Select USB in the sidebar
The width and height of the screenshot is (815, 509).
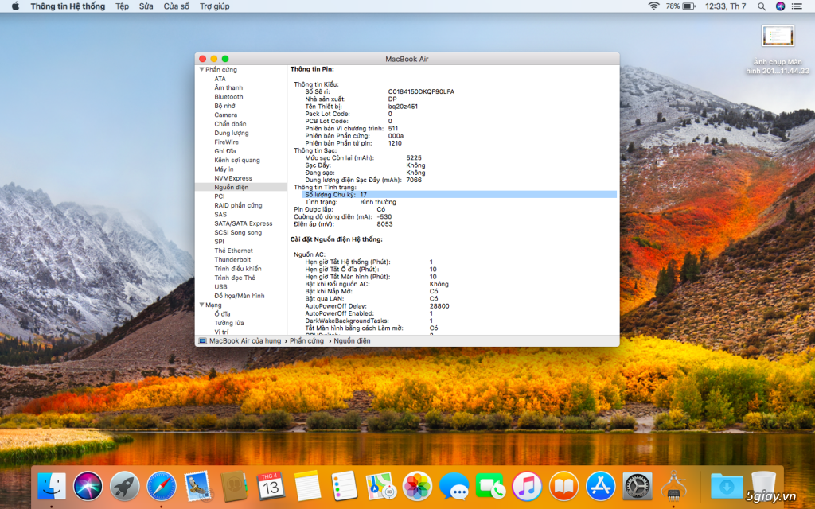(220, 286)
